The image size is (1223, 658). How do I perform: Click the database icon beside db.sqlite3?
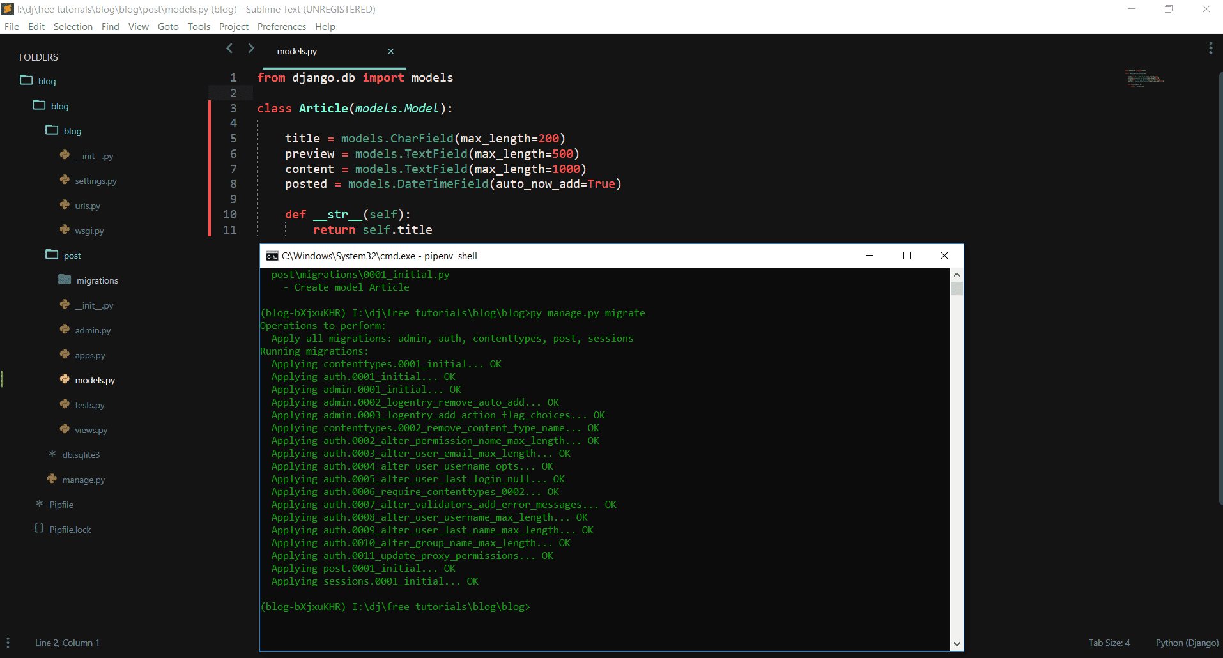[x=52, y=454]
